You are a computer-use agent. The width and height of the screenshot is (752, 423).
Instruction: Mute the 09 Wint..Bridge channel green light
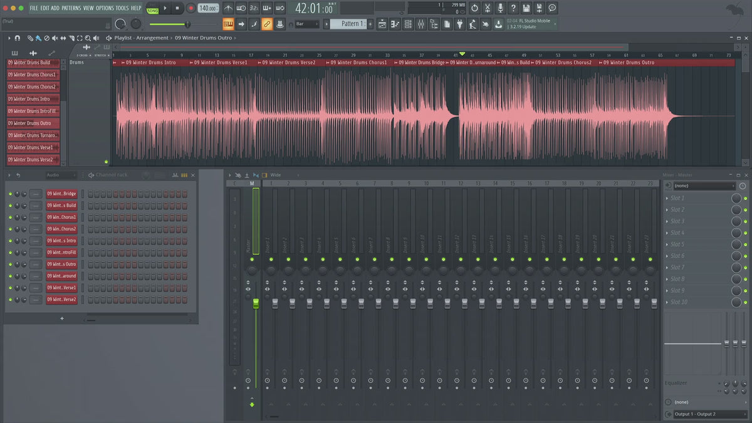click(10, 194)
